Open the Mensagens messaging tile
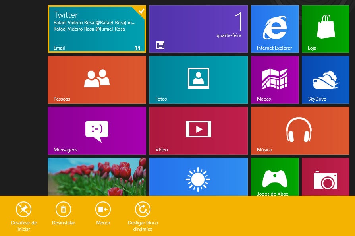 point(96,131)
